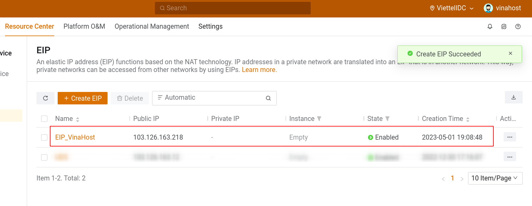Select the blurred second row checkbox
The width and height of the screenshot is (532, 206).
[44, 157]
